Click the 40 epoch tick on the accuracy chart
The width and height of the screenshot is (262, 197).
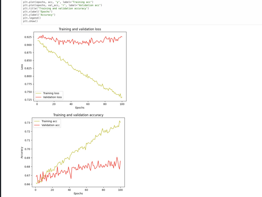(69, 190)
